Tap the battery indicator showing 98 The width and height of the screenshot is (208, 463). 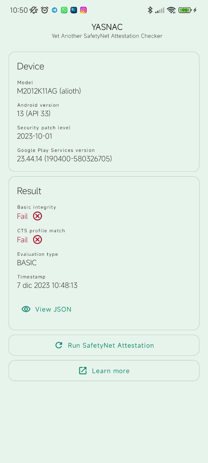(x=185, y=10)
